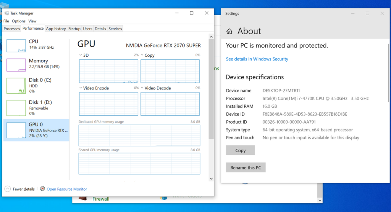Click the processor value Intel Core i7-4770K
Viewport: 391px width, 212px height.
[x=315, y=99]
